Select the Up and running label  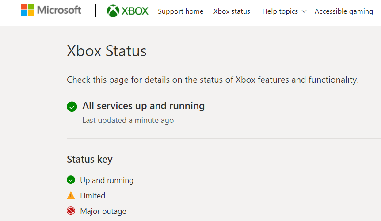click(107, 180)
